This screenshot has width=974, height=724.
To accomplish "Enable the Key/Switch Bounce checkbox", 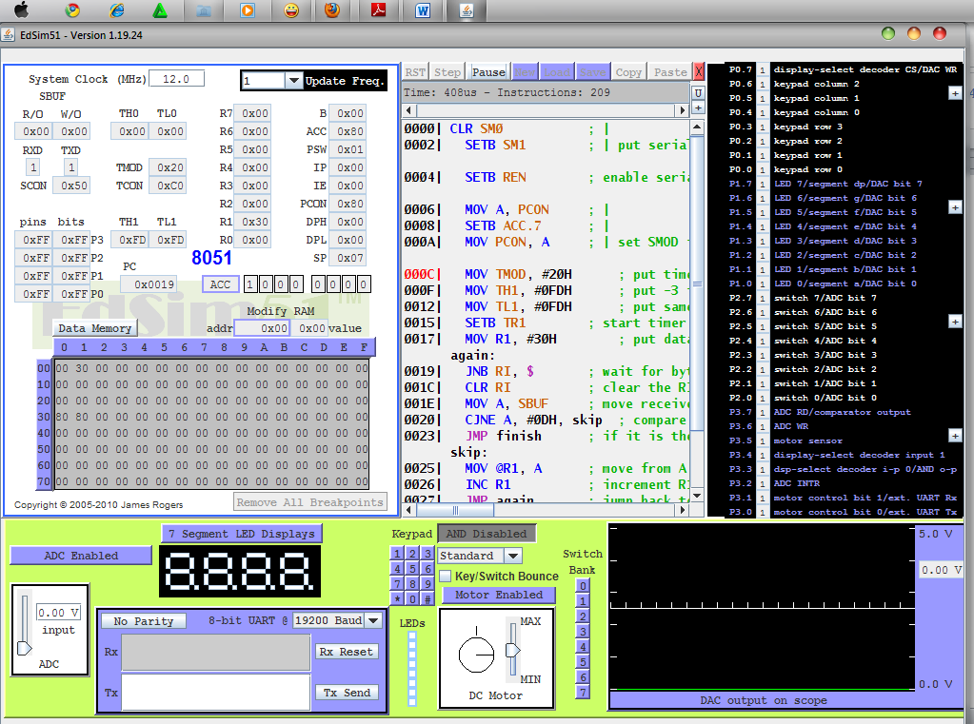I will tap(445, 577).
